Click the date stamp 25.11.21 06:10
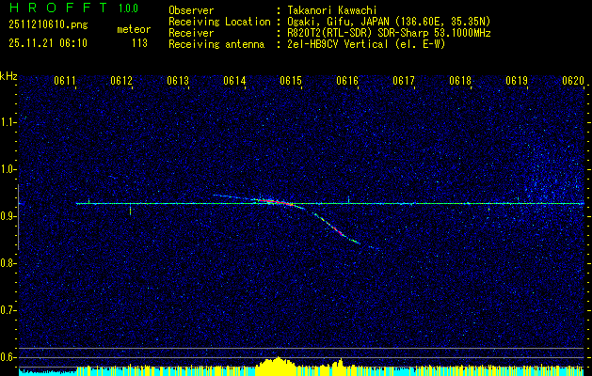Image resolution: width=592 pixels, height=376 pixels. click(x=48, y=42)
